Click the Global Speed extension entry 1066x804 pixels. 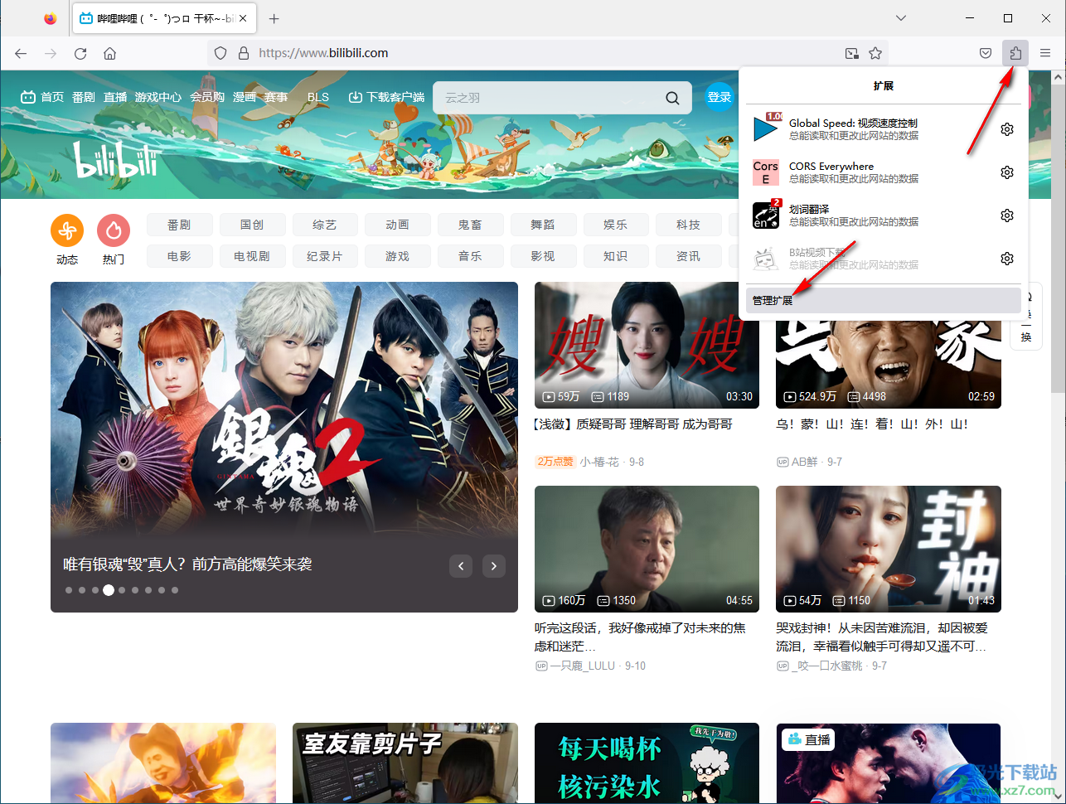click(867, 129)
